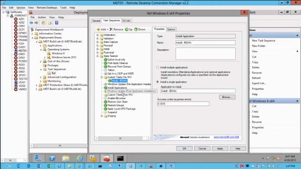This screenshot has width=301, height=169.
Task: Select the Enable BitLocker step
Action: [x=117, y=98]
